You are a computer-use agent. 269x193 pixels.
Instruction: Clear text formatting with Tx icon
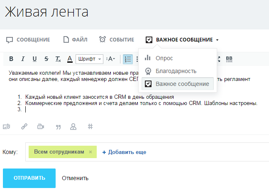coord(58,59)
